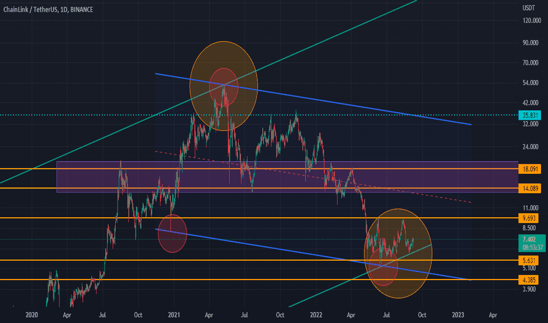Click the 2020 label on time axis

[31, 315]
